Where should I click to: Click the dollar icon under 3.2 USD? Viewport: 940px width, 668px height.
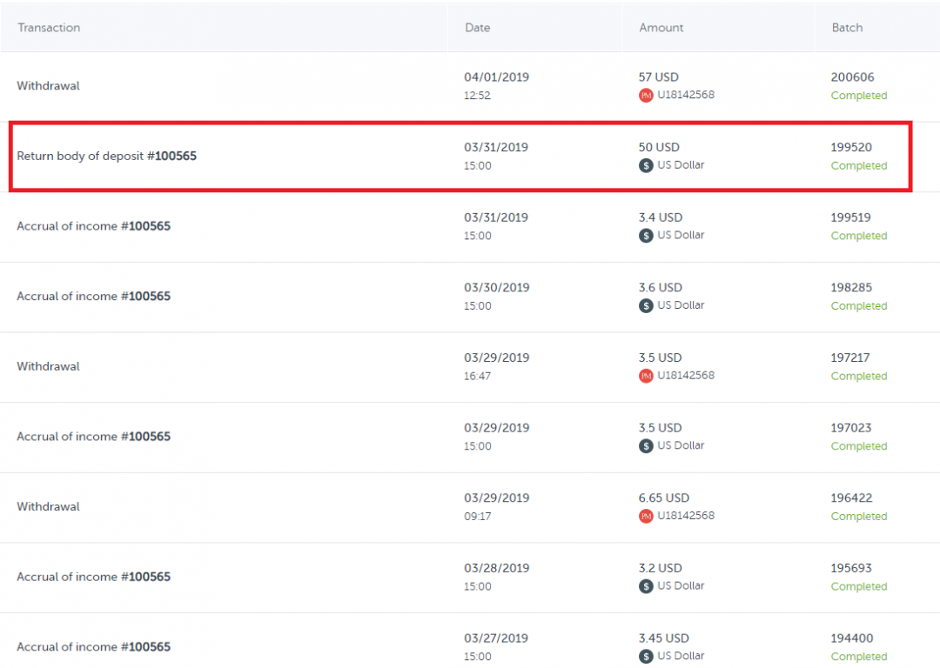(646, 586)
